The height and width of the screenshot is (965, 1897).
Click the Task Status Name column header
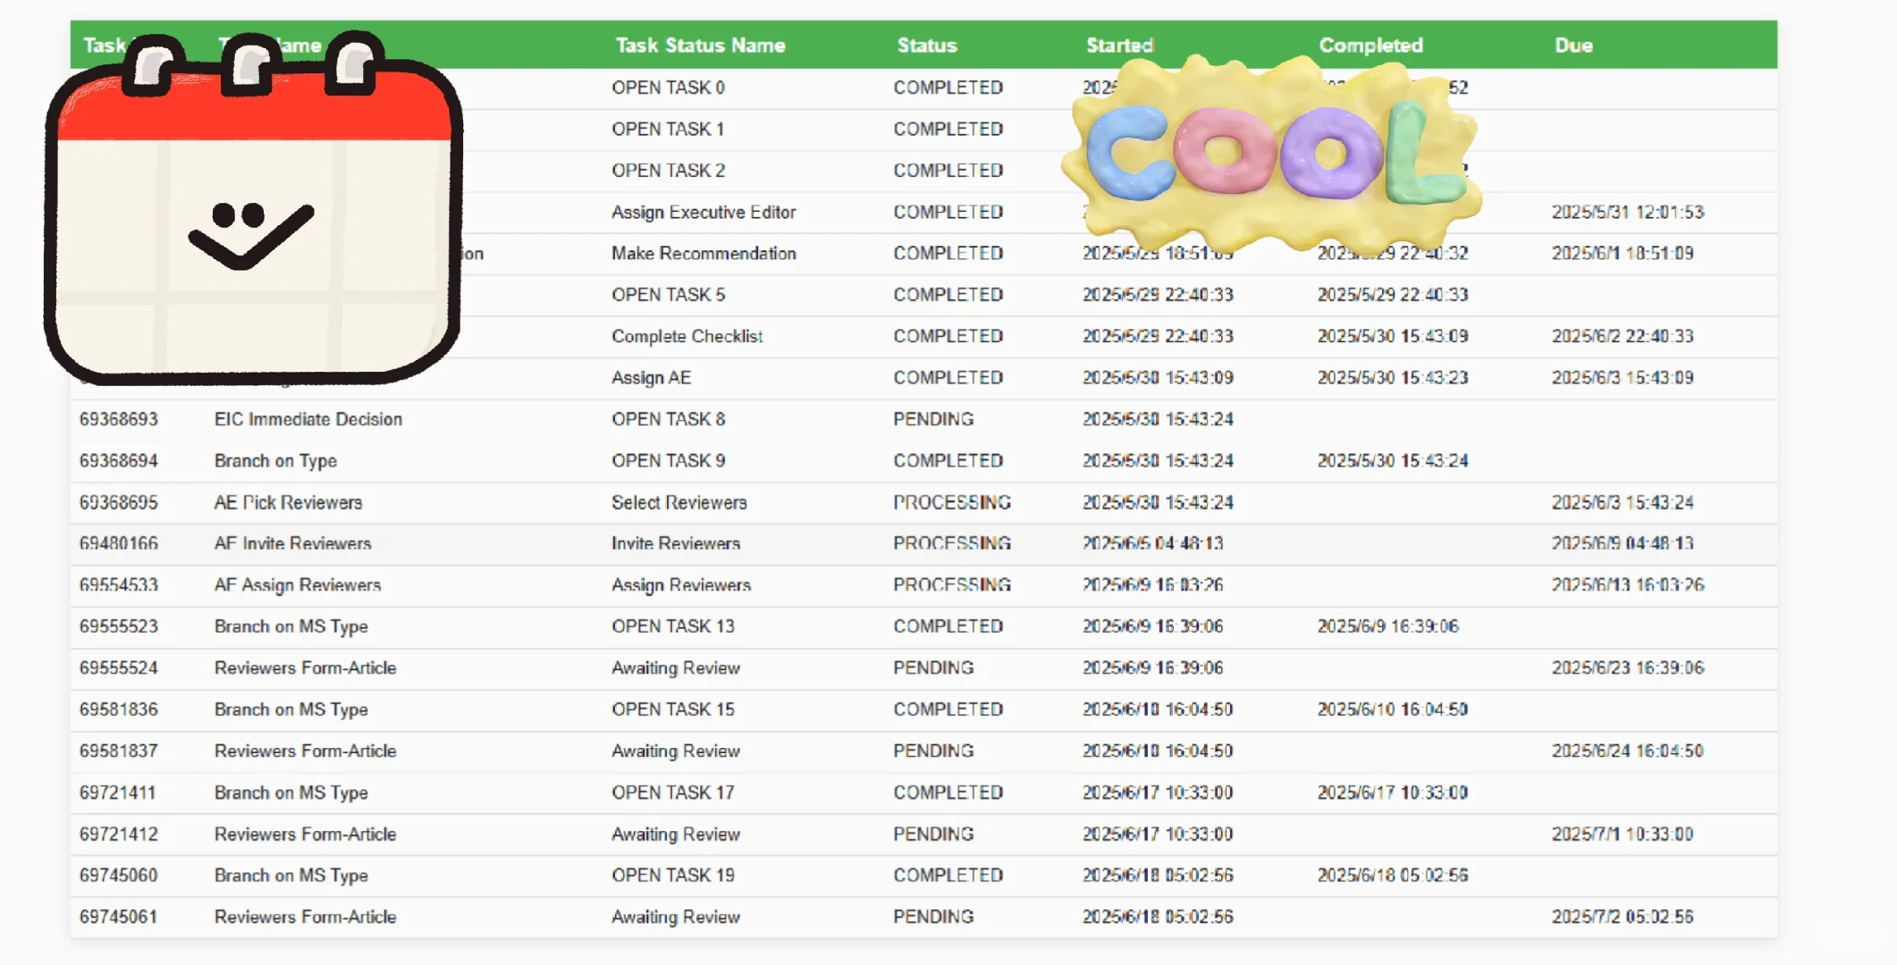tap(700, 46)
